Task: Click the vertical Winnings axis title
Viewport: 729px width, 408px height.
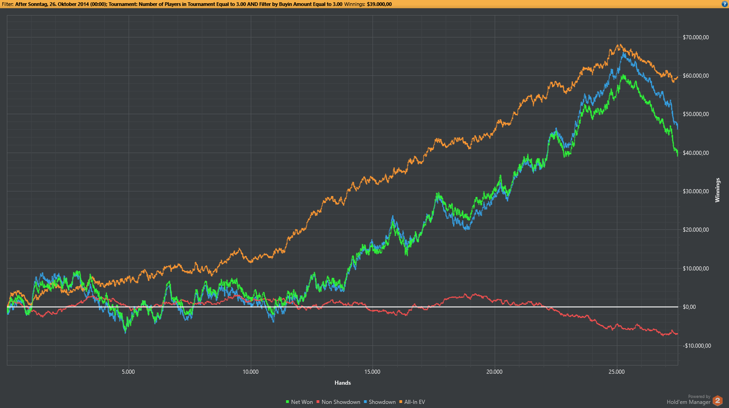Action: (718, 190)
